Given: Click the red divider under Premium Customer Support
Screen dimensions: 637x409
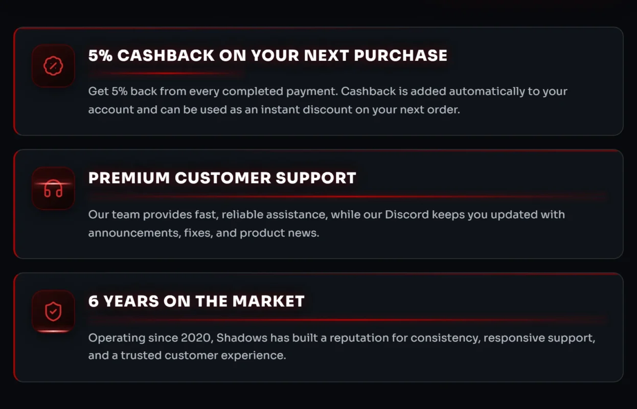Looking at the screenshot, I should pos(348,196).
